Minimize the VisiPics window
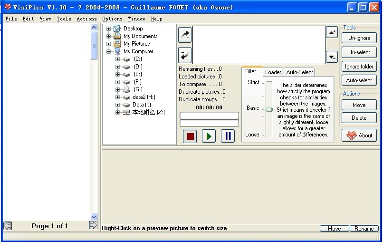This screenshot has height=242, width=383. (352, 8)
